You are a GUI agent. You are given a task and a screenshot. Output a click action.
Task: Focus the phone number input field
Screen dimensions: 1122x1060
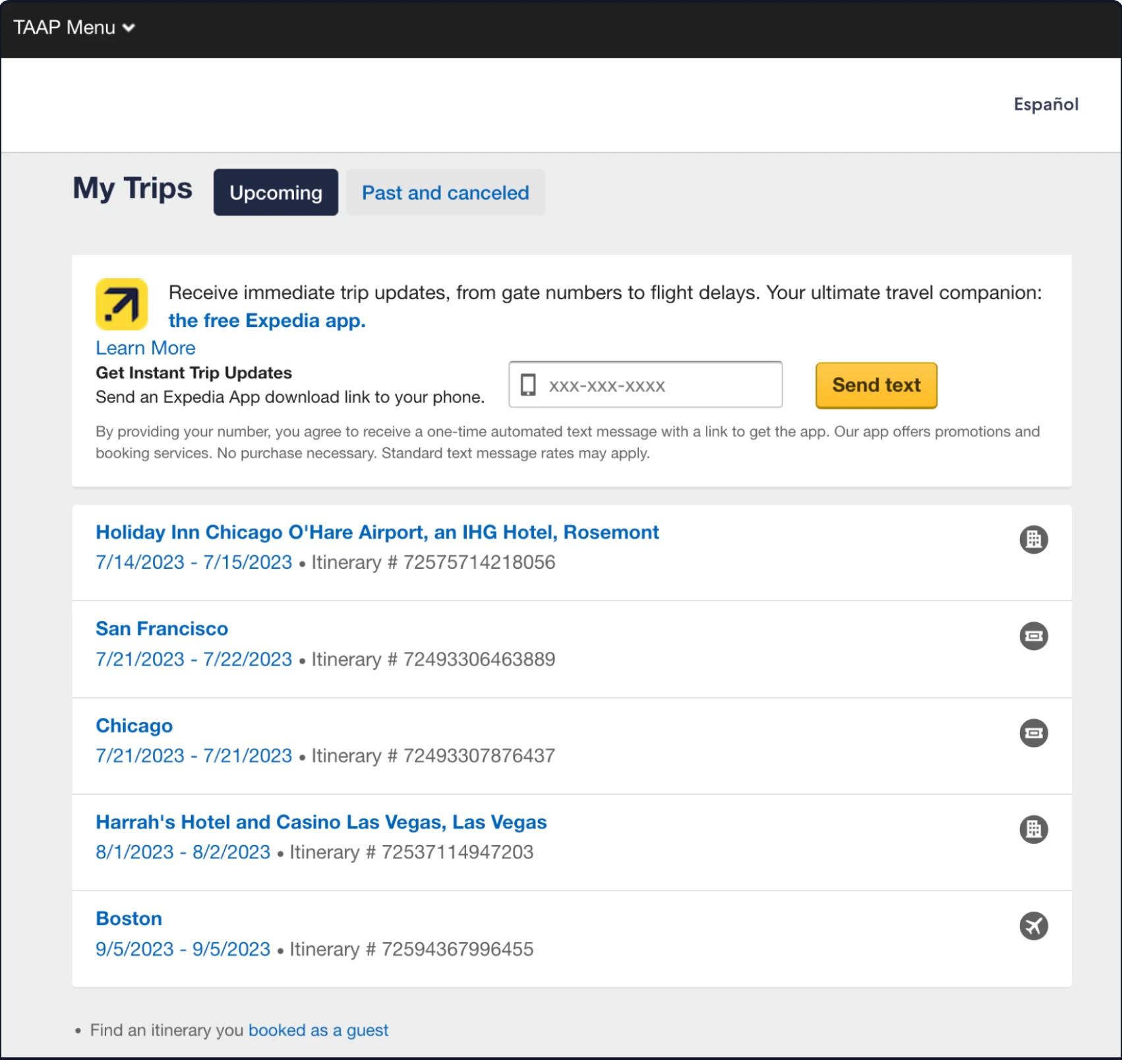[645, 385]
